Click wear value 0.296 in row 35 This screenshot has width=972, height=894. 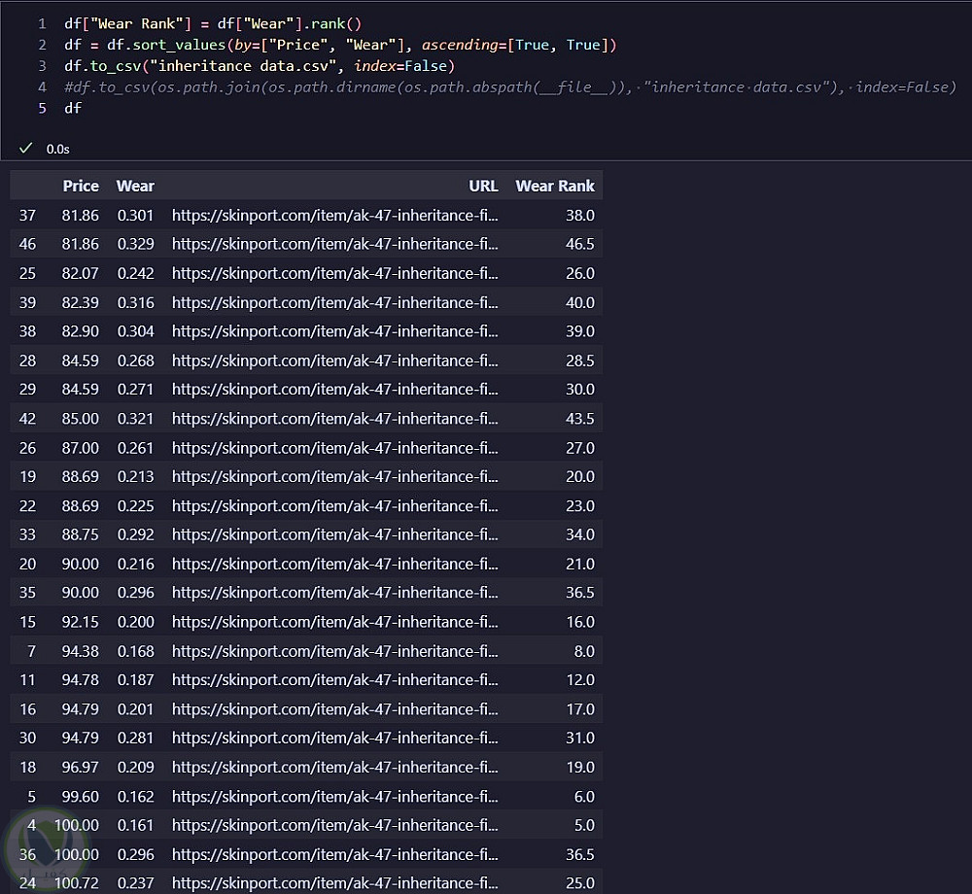tap(135, 593)
